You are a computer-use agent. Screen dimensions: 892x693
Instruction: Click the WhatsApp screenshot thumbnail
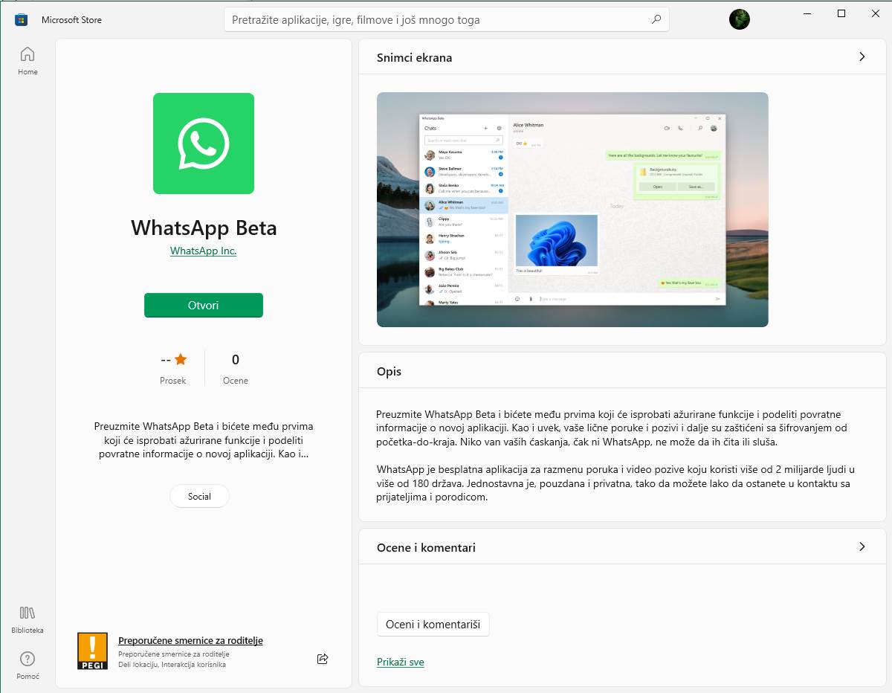(572, 209)
